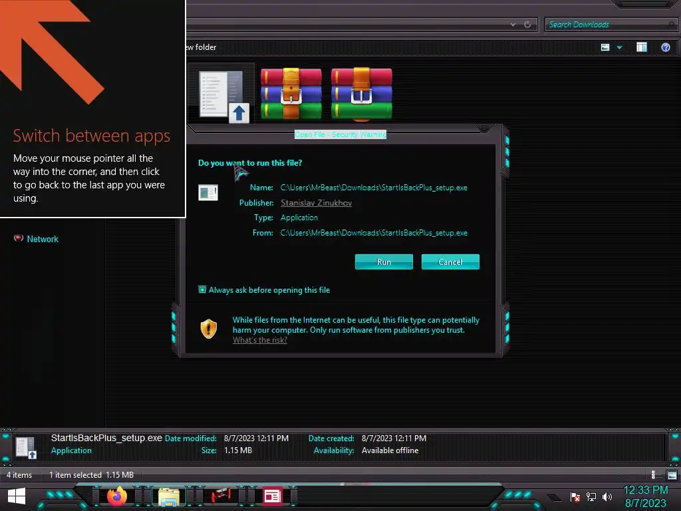Click 1 item selected 1.15 MB status text
The image size is (681, 511).
click(x=91, y=475)
